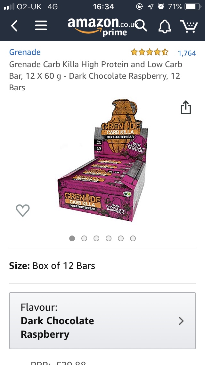Select the third image carousel dot
Viewport: 205px width, 365px height.
click(x=96, y=238)
